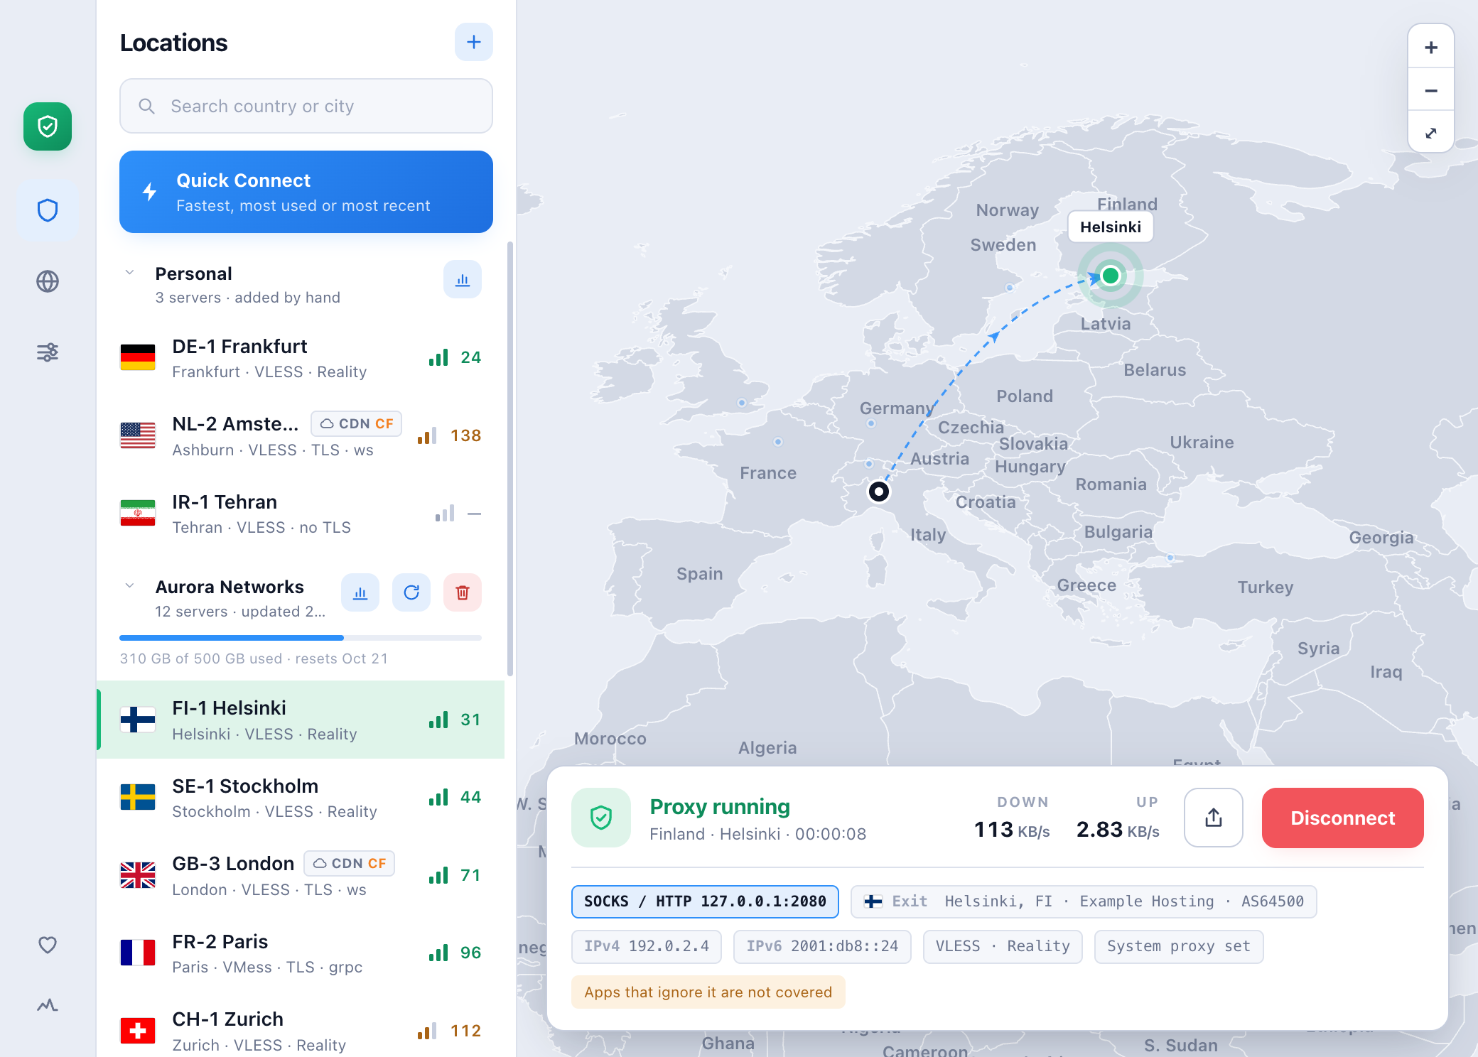Screen dimensions: 1478x1057
Task: Click Quick Connect button
Action: pos(306,192)
